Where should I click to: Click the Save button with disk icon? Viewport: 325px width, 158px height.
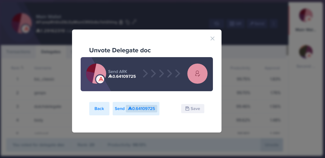(x=193, y=109)
